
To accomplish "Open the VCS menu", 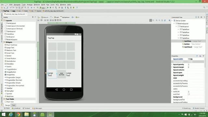I will click(x=57, y=5).
